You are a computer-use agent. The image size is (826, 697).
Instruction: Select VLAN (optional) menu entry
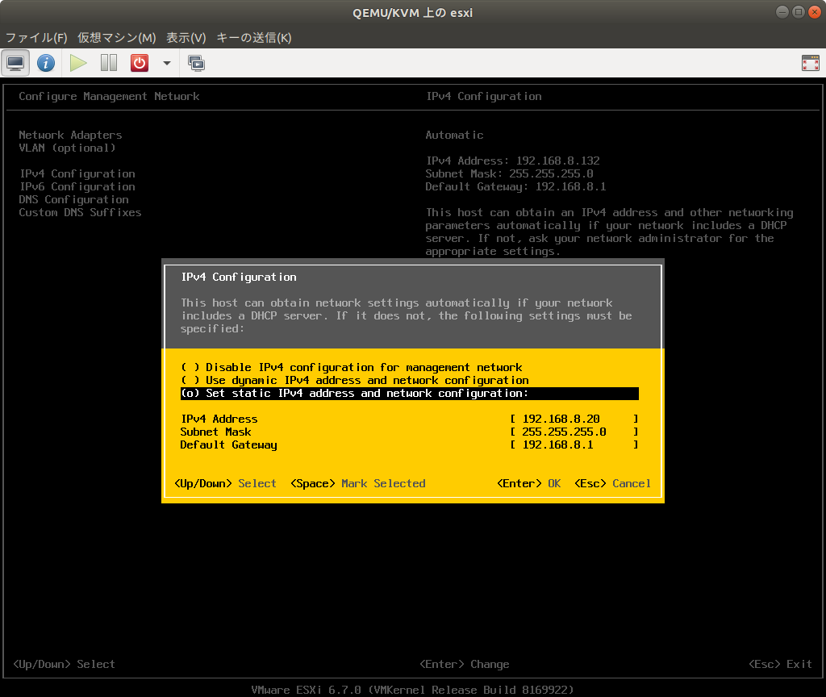(67, 148)
